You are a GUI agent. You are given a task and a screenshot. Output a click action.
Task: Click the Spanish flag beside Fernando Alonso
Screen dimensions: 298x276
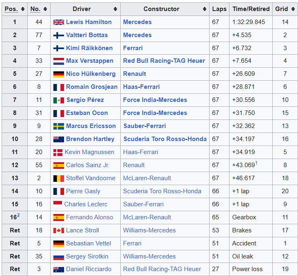59,217
